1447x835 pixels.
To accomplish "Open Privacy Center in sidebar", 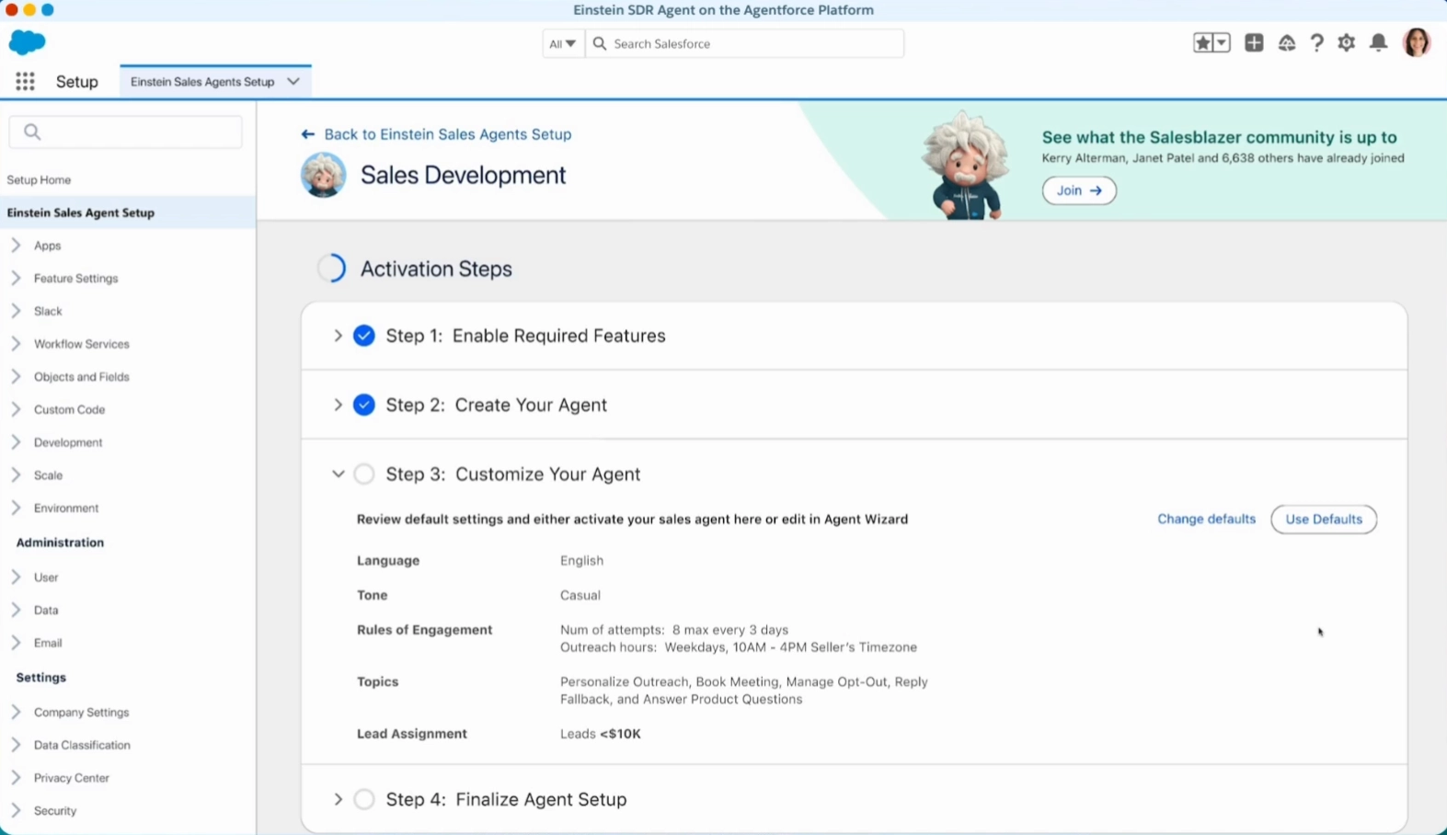I will tap(72, 778).
